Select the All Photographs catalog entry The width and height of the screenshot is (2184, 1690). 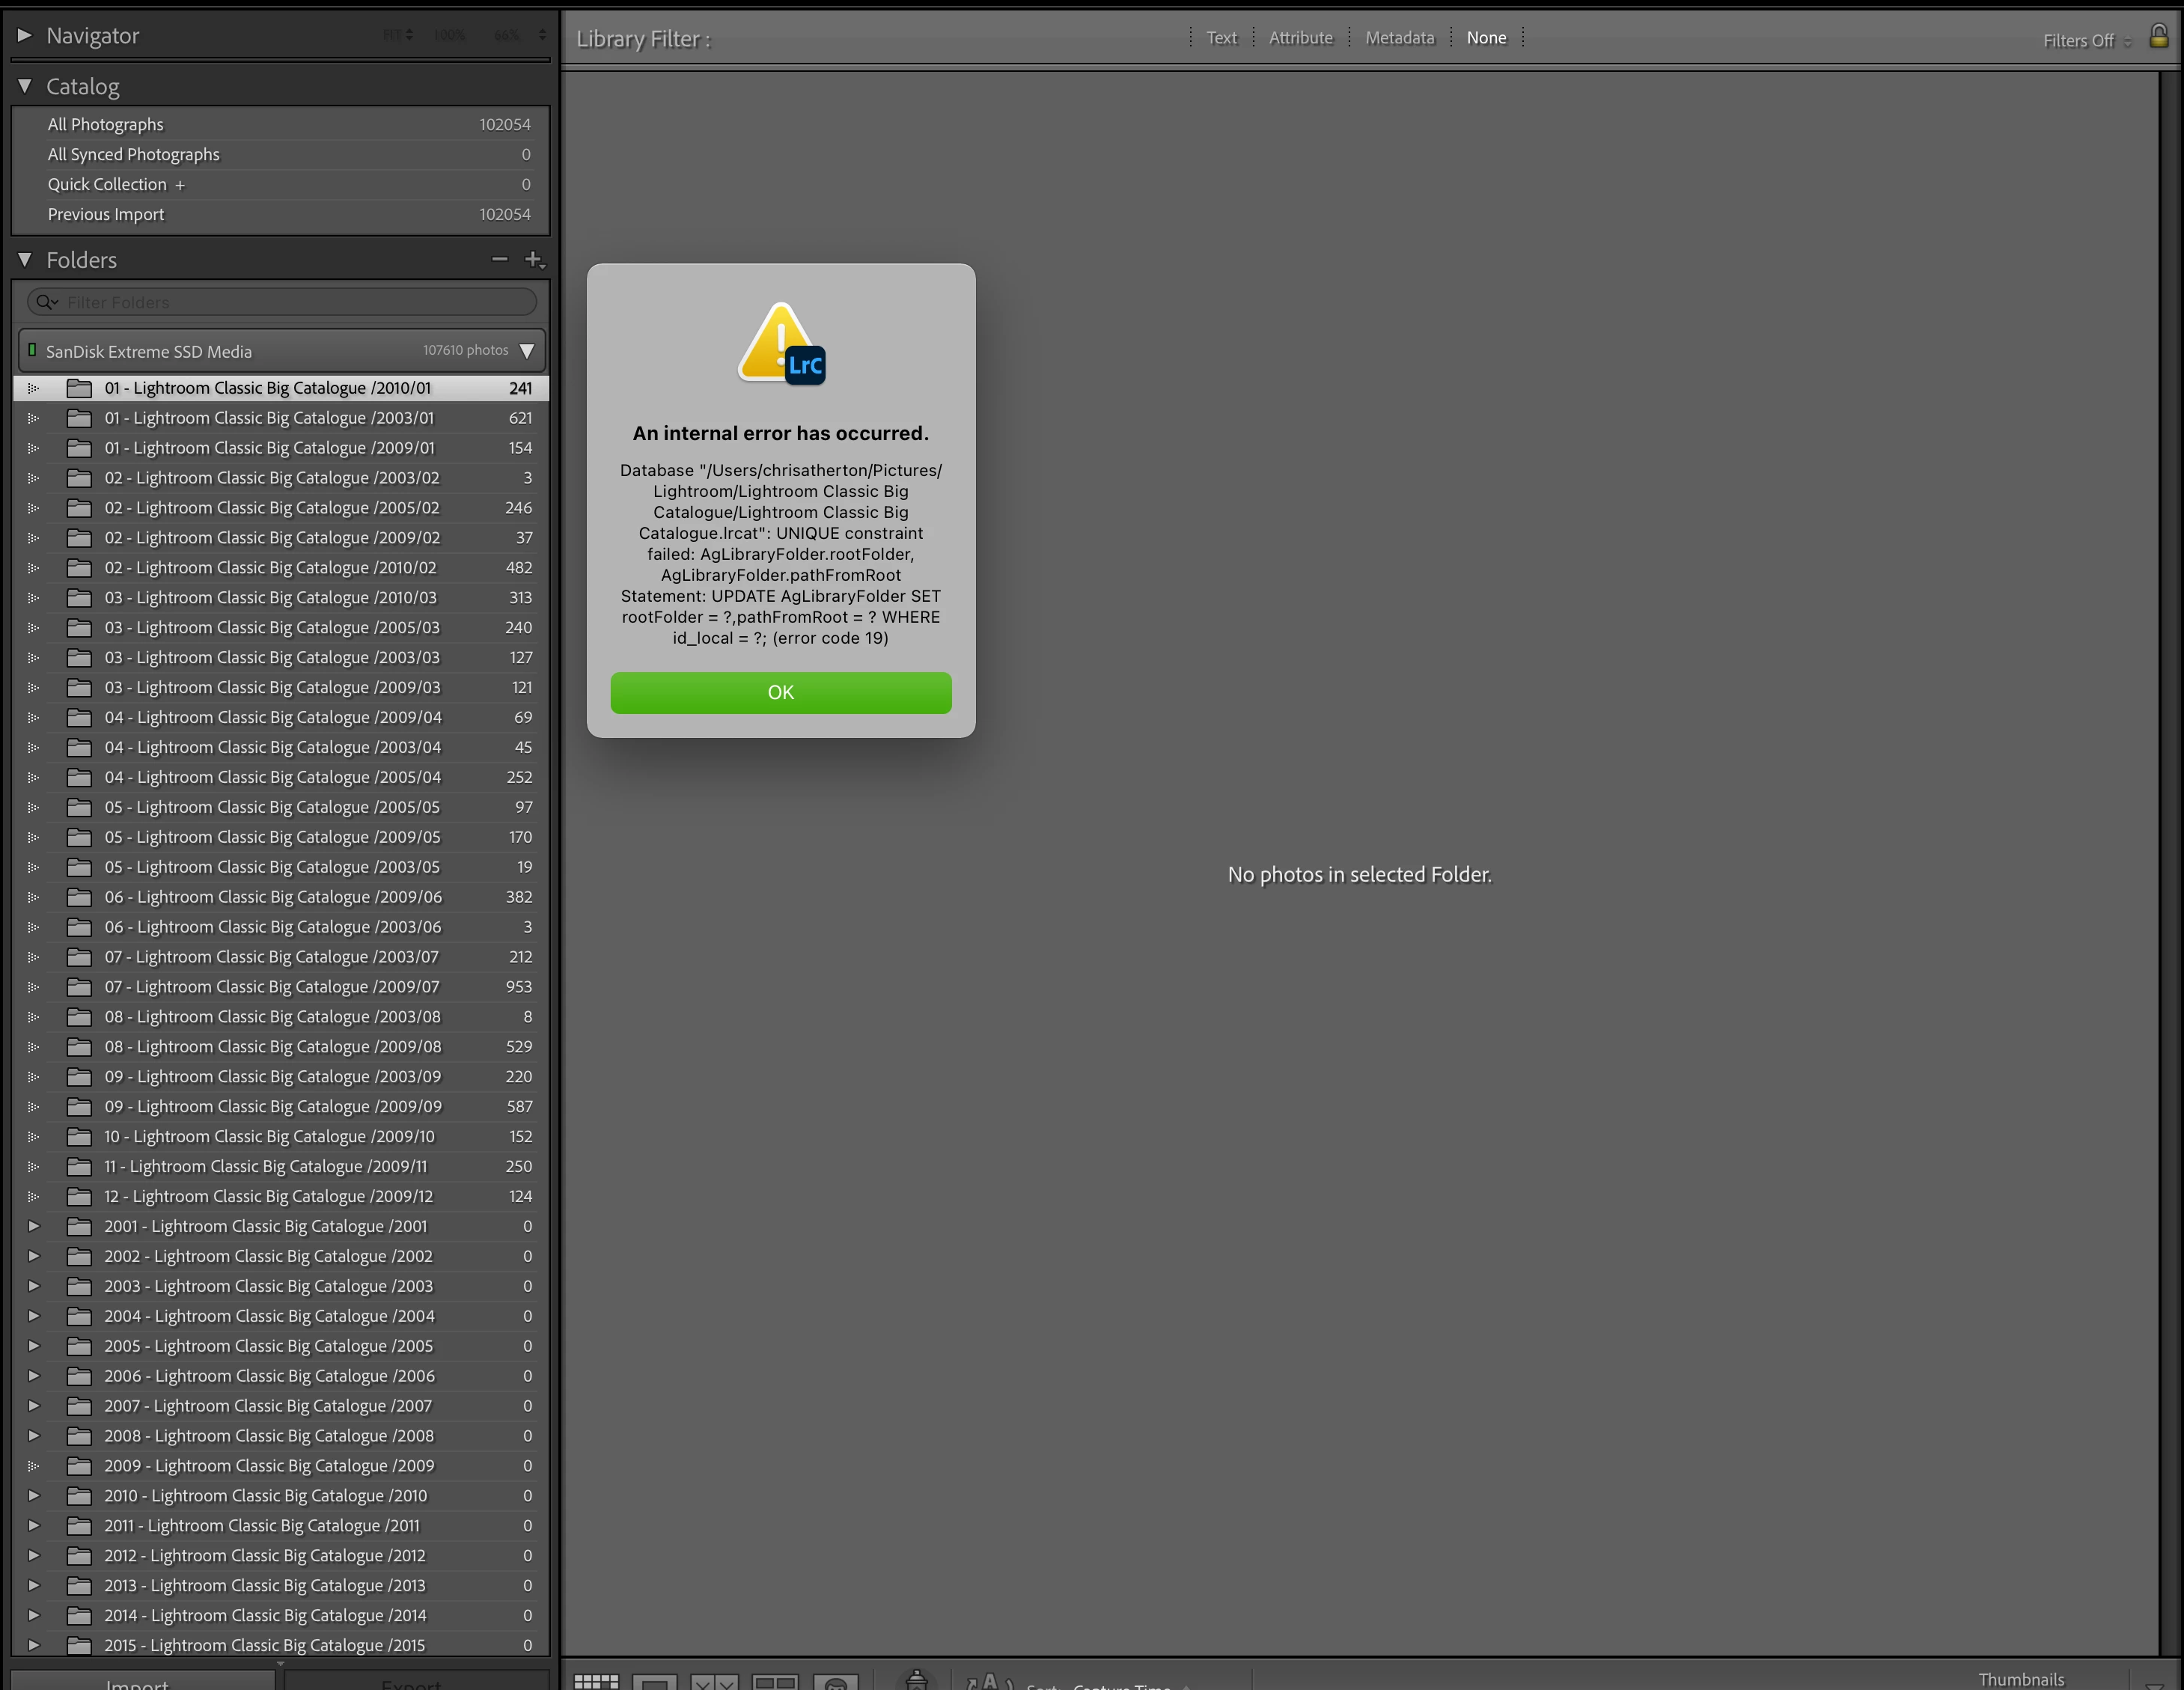[x=106, y=124]
